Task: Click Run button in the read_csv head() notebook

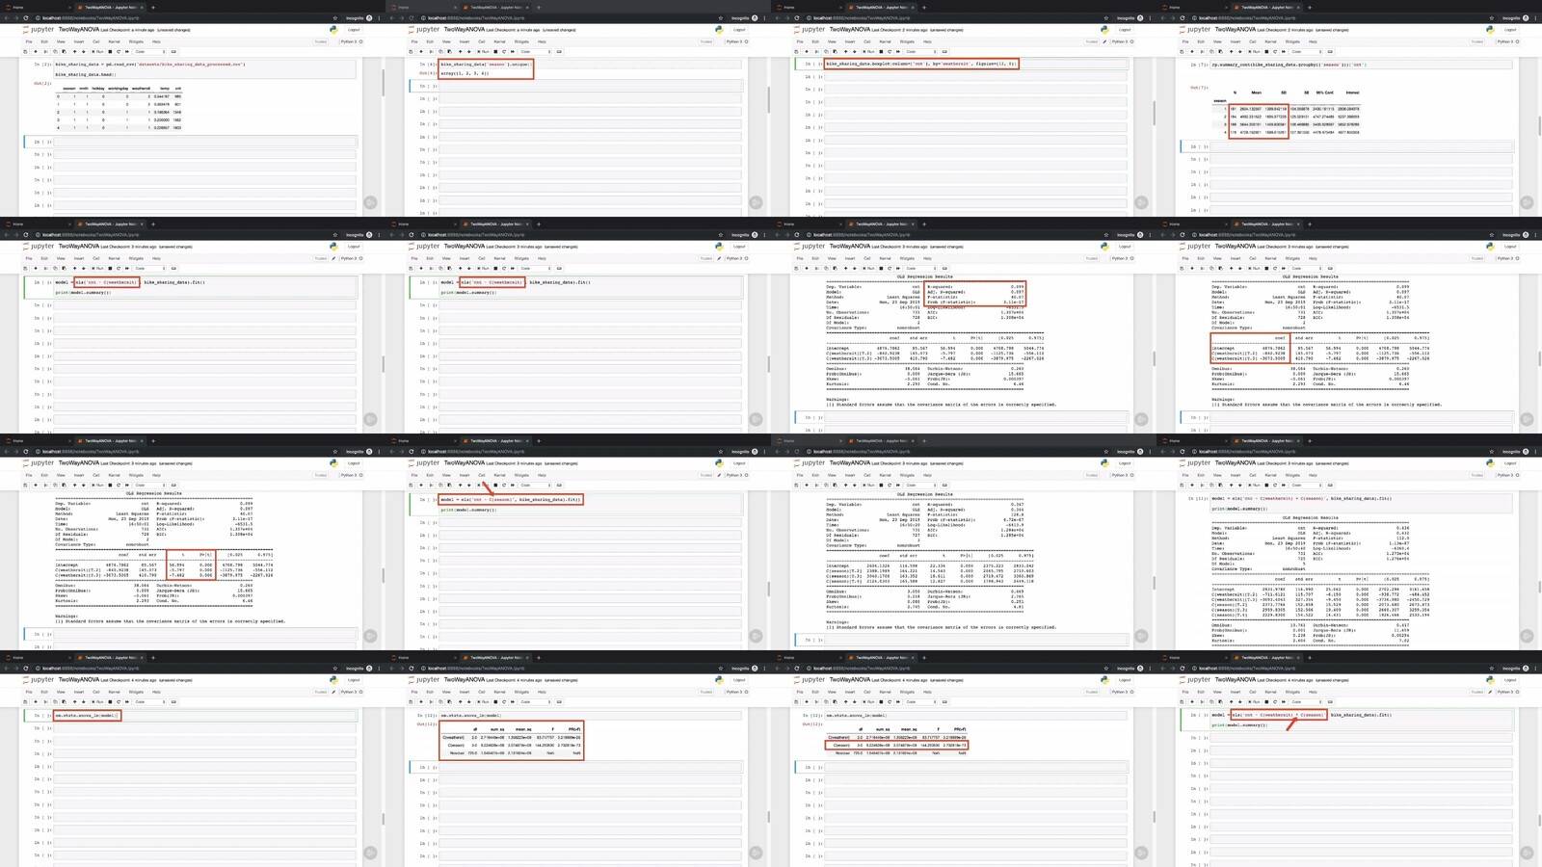Action: [97, 51]
